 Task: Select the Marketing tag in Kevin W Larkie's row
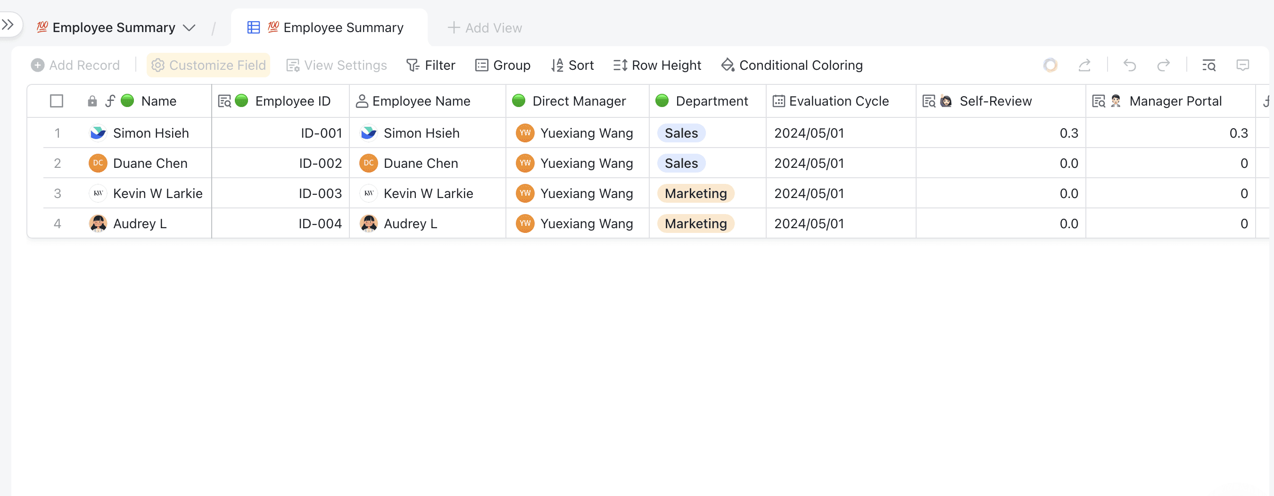coord(695,193)
